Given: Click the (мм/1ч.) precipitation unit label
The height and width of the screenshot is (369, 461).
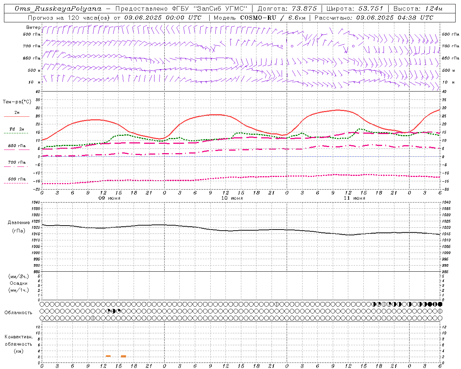Looking at the screenshot, I should click(19, 290).
